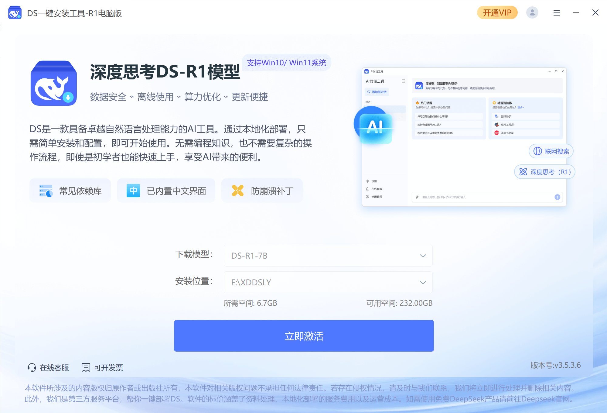Expand the model dropdown chevron arrow

[x=423, y=256]
